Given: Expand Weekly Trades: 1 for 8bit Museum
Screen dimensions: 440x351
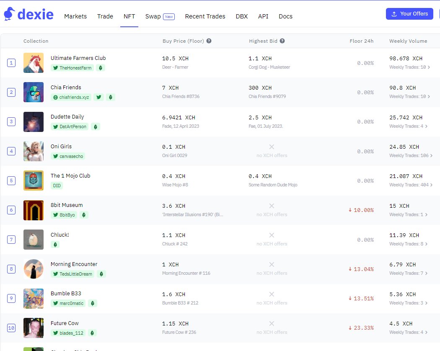Looking at the screenshot, I should (408, 214).
